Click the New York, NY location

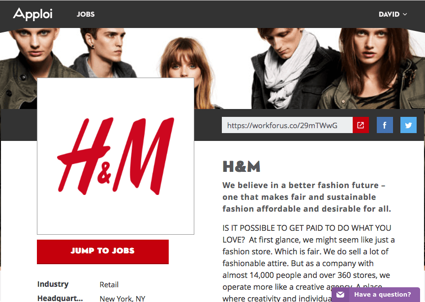pos(122,299)
